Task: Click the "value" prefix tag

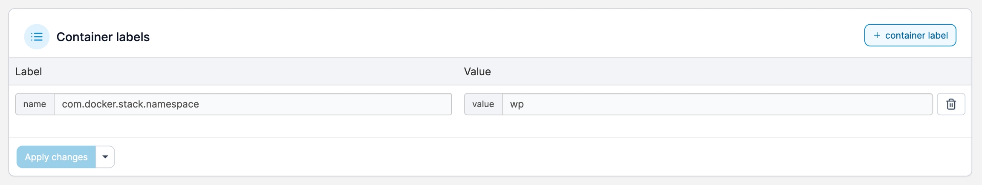Action: (483, 104)
